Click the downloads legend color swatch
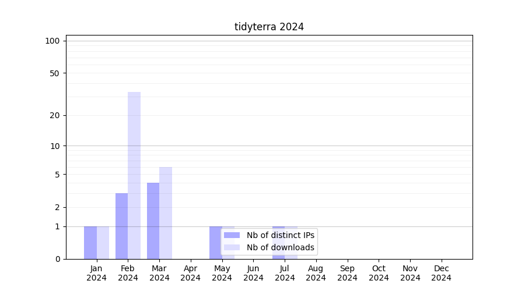Image resolution: width=525 pixels, height=291 pixels. (x=232, y=247)
